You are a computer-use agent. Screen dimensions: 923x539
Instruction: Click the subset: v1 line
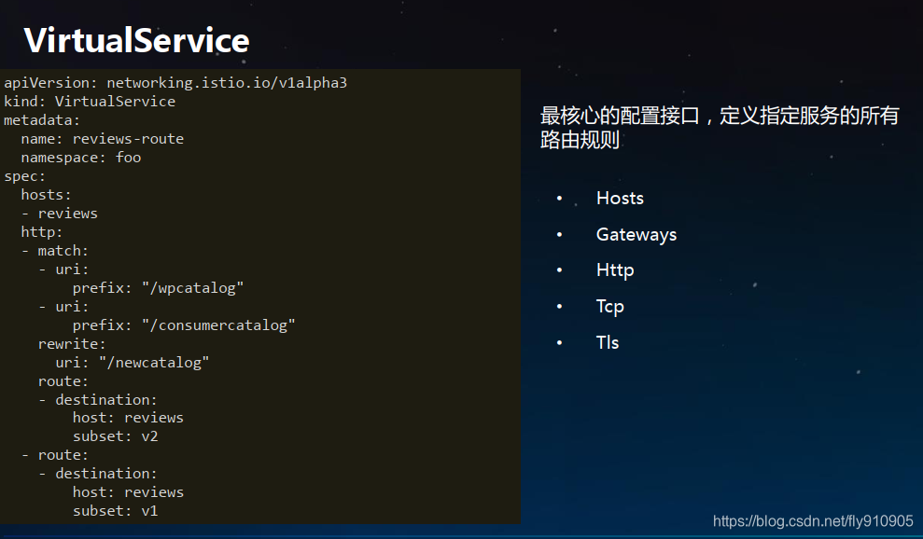115,510
